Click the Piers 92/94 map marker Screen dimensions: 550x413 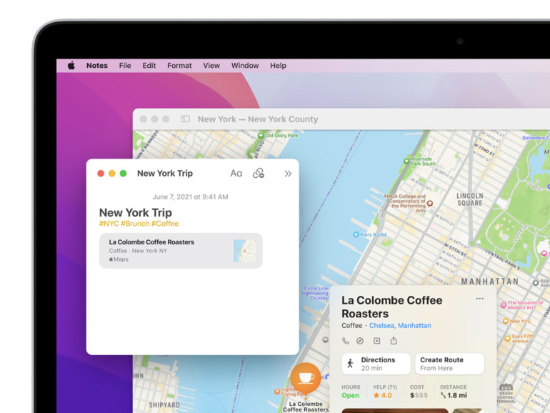[356, 234]
